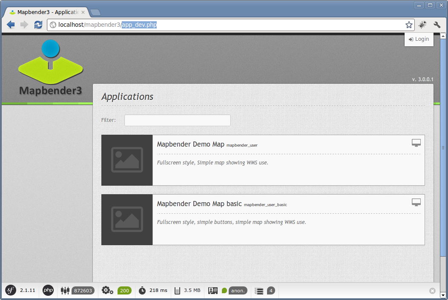Open the Mapbender Demo Map title link
448x300 pixels.
(x=191, y=144)
